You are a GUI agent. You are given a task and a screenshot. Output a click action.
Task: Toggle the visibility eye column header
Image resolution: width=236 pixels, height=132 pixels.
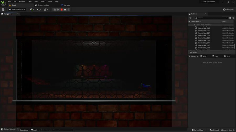(189, 22)
